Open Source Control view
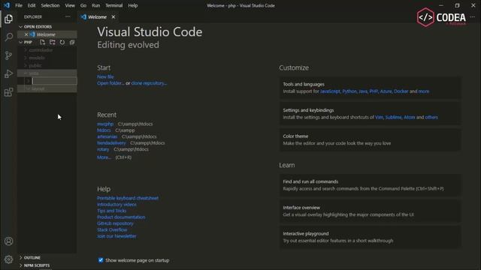 pos(8,55)
